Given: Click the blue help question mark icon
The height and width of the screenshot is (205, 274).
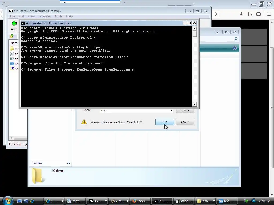Looking at the screenshot, I should click(x=234, y=48).
